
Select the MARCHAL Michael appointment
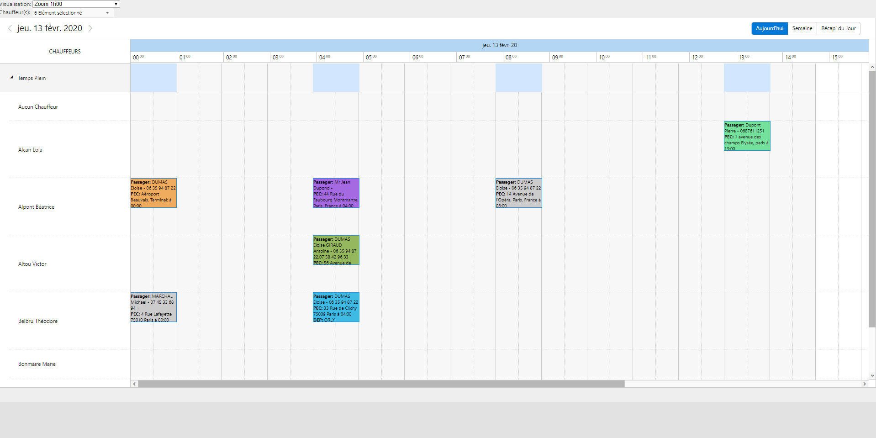pos(153,307)
